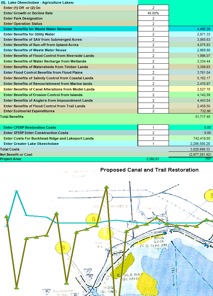The height and width of the screenshot is (296, 213).
Task: Click parking symbol beside Buckhead Ridge label
Action: [47, 292]
